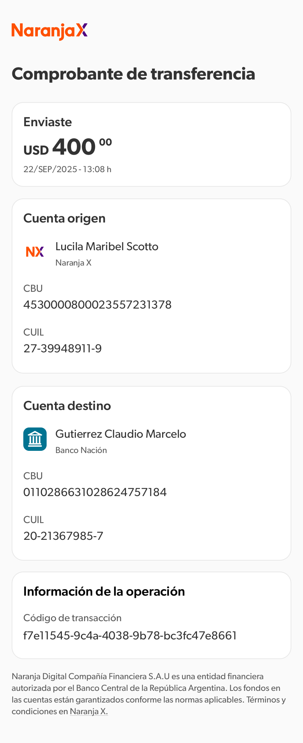Click the destination CBU number
This screenshot has height=743, width=303.
point(95,492)
